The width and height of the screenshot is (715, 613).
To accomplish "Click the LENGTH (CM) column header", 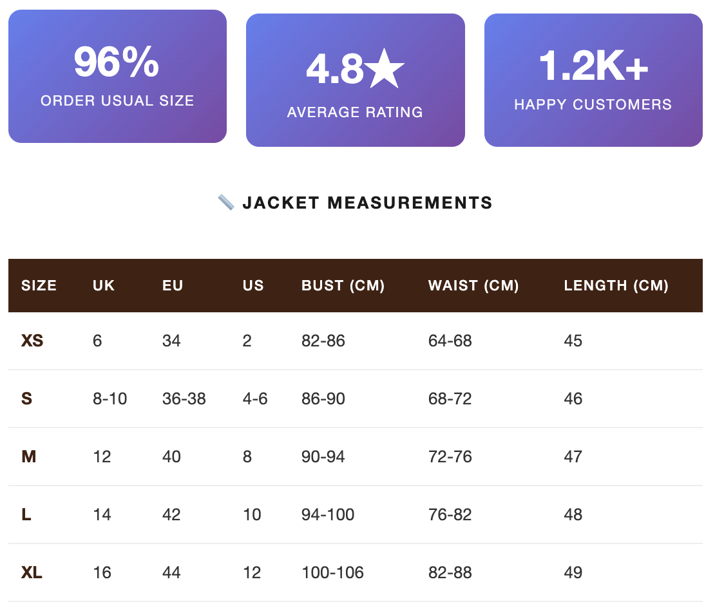I will [x=616, y=285].
